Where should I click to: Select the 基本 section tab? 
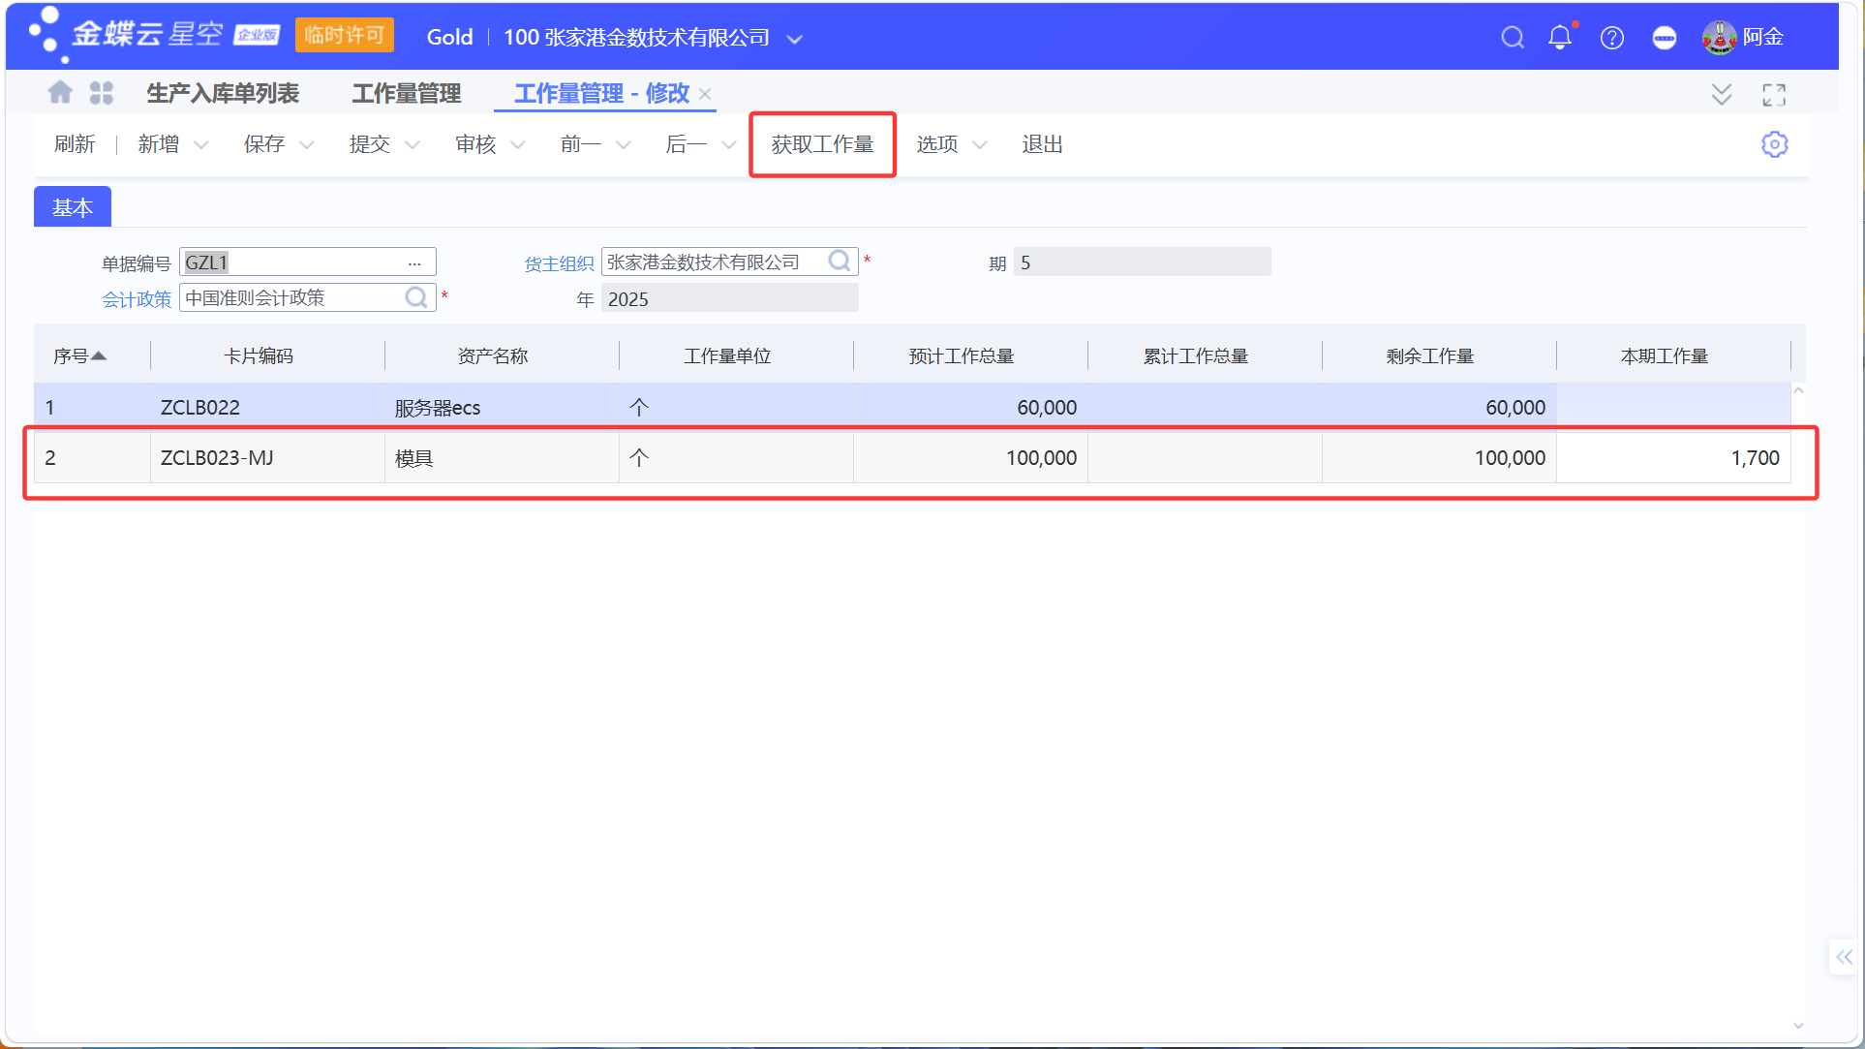coord(73,207)
